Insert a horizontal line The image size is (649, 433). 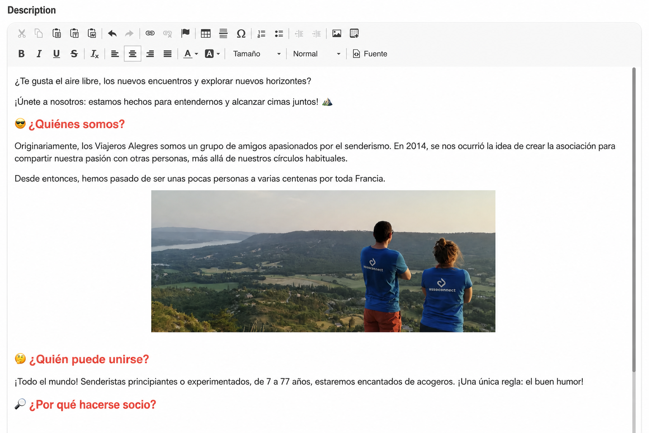pyautogui.click(x=224, y=33)
